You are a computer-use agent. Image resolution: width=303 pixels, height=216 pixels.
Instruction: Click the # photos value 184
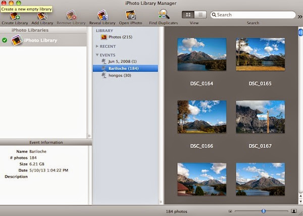(33, 158)
